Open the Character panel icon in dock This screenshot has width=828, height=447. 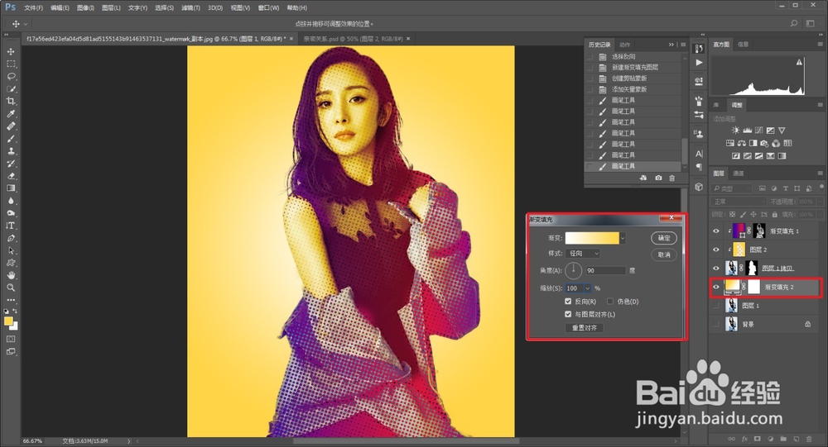point(699,154)
